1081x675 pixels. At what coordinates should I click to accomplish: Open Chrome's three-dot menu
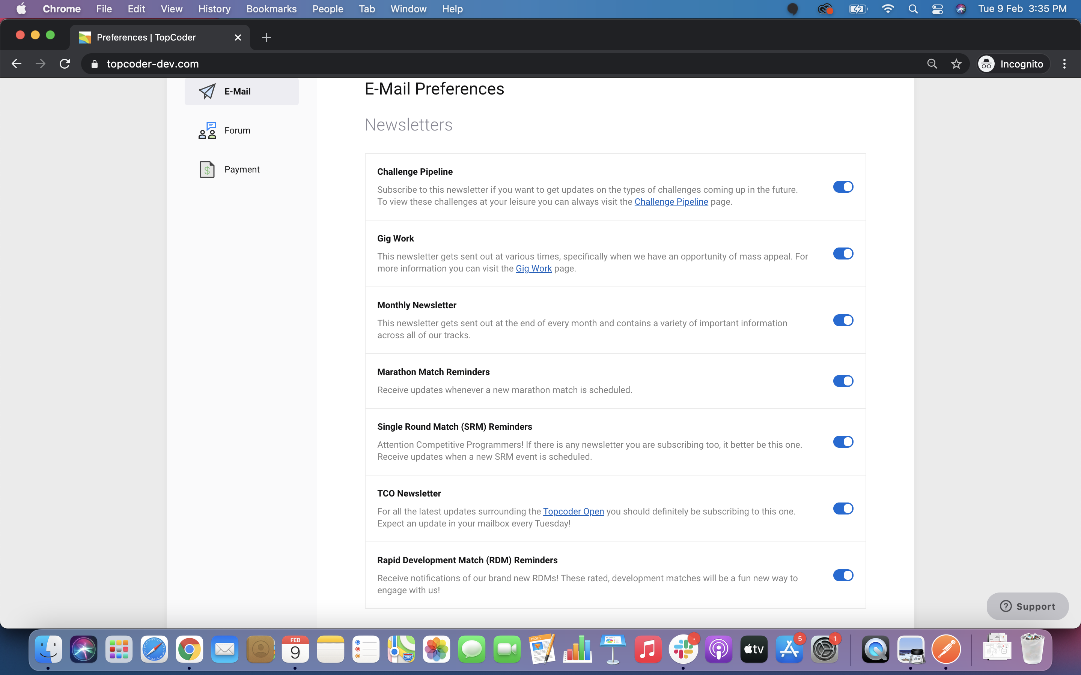pyautogui.click(x=1064, y=64)
